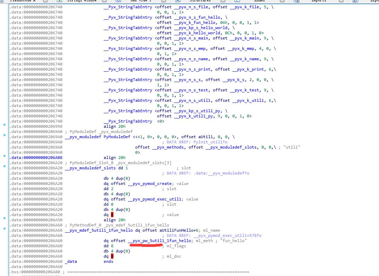Image resolution: width=379 pixels, height=276 pixels.
Task: Click the red highlighted 0 before the value comment
Action: pos(112,215)
